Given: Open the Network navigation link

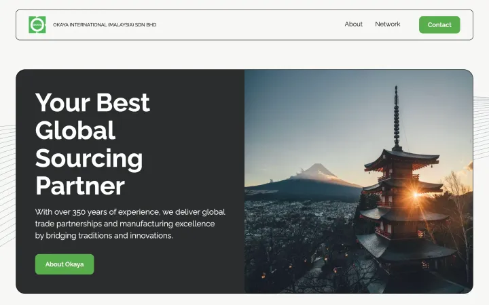Looking at the screenshot, I should point(387,24).
